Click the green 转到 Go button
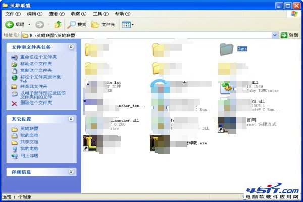303x202 pixels. click(289, 35)
